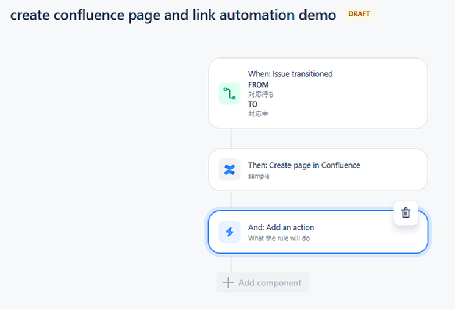Click the rule title 'create confluence page and link automation demo'
The width and height of the screenshot is (455, 309).
(173, 15)
